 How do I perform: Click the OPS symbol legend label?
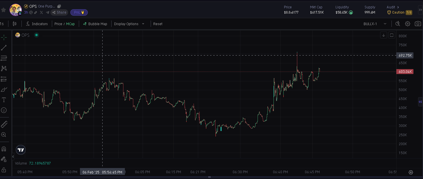pos(25,35)
